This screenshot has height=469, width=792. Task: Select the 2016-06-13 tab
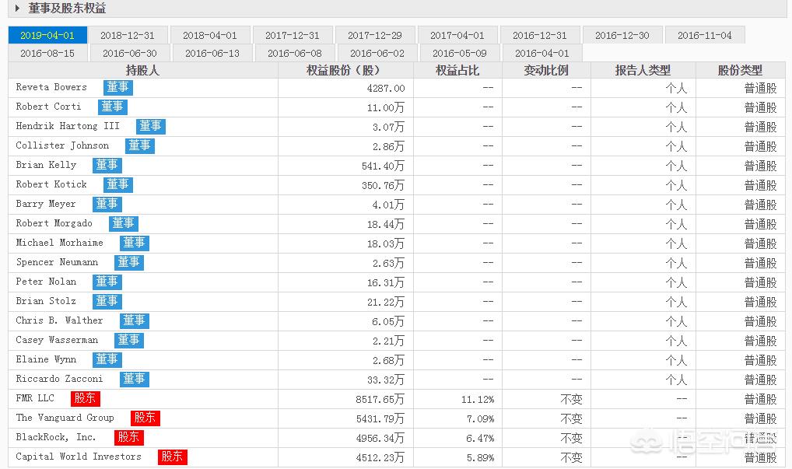pyautogui.click(x=212, y=53)
